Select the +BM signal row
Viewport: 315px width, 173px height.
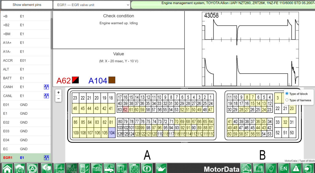tap(26, 34)
